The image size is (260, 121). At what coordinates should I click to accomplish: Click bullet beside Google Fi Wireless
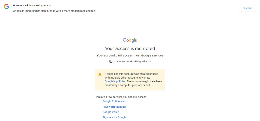click(x=97, y=101)
